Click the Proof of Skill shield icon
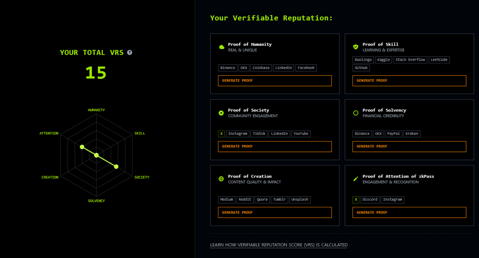This screenshot has height=258, width=479. click(356, 47)
